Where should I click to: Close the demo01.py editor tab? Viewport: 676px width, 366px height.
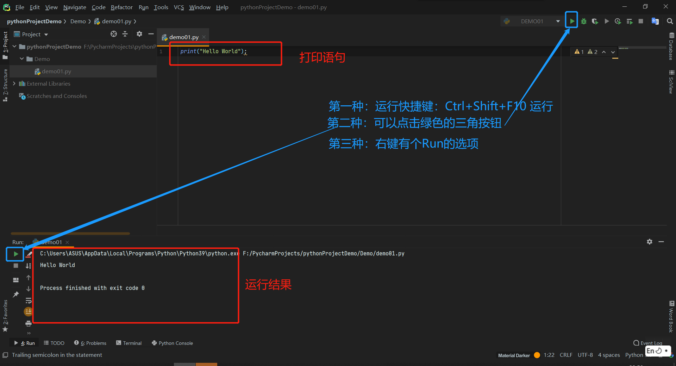point(204,37)
